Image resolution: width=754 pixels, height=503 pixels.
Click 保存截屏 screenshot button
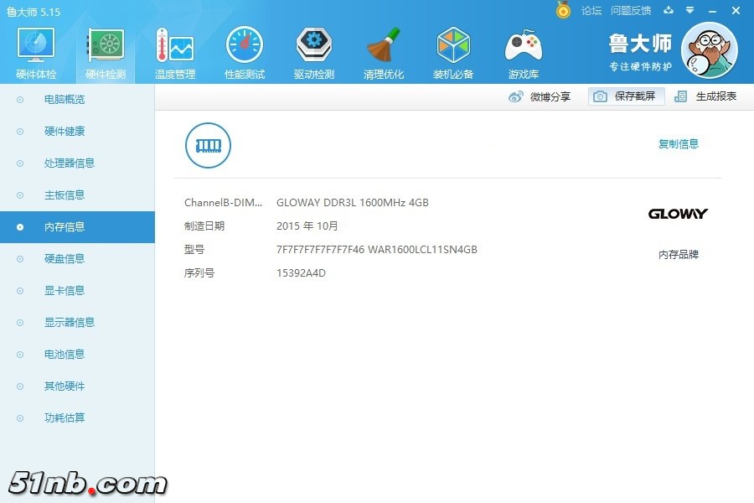[627, 96]
